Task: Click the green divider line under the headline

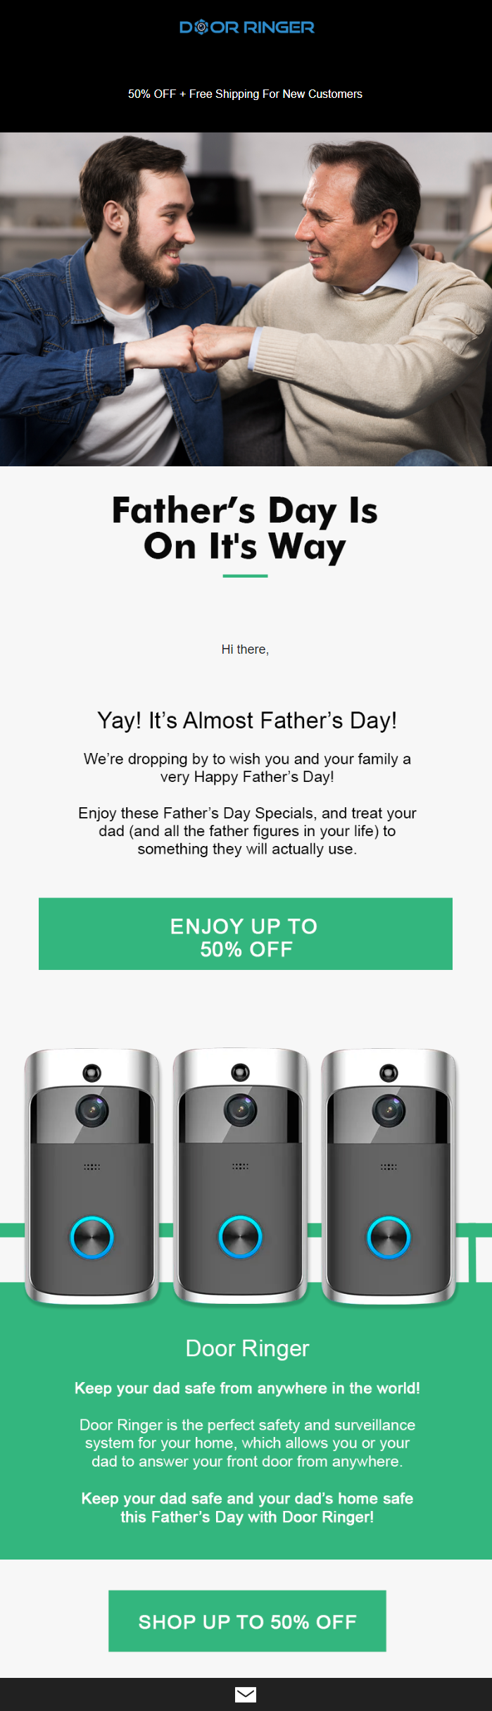Action: click(245, 575)
